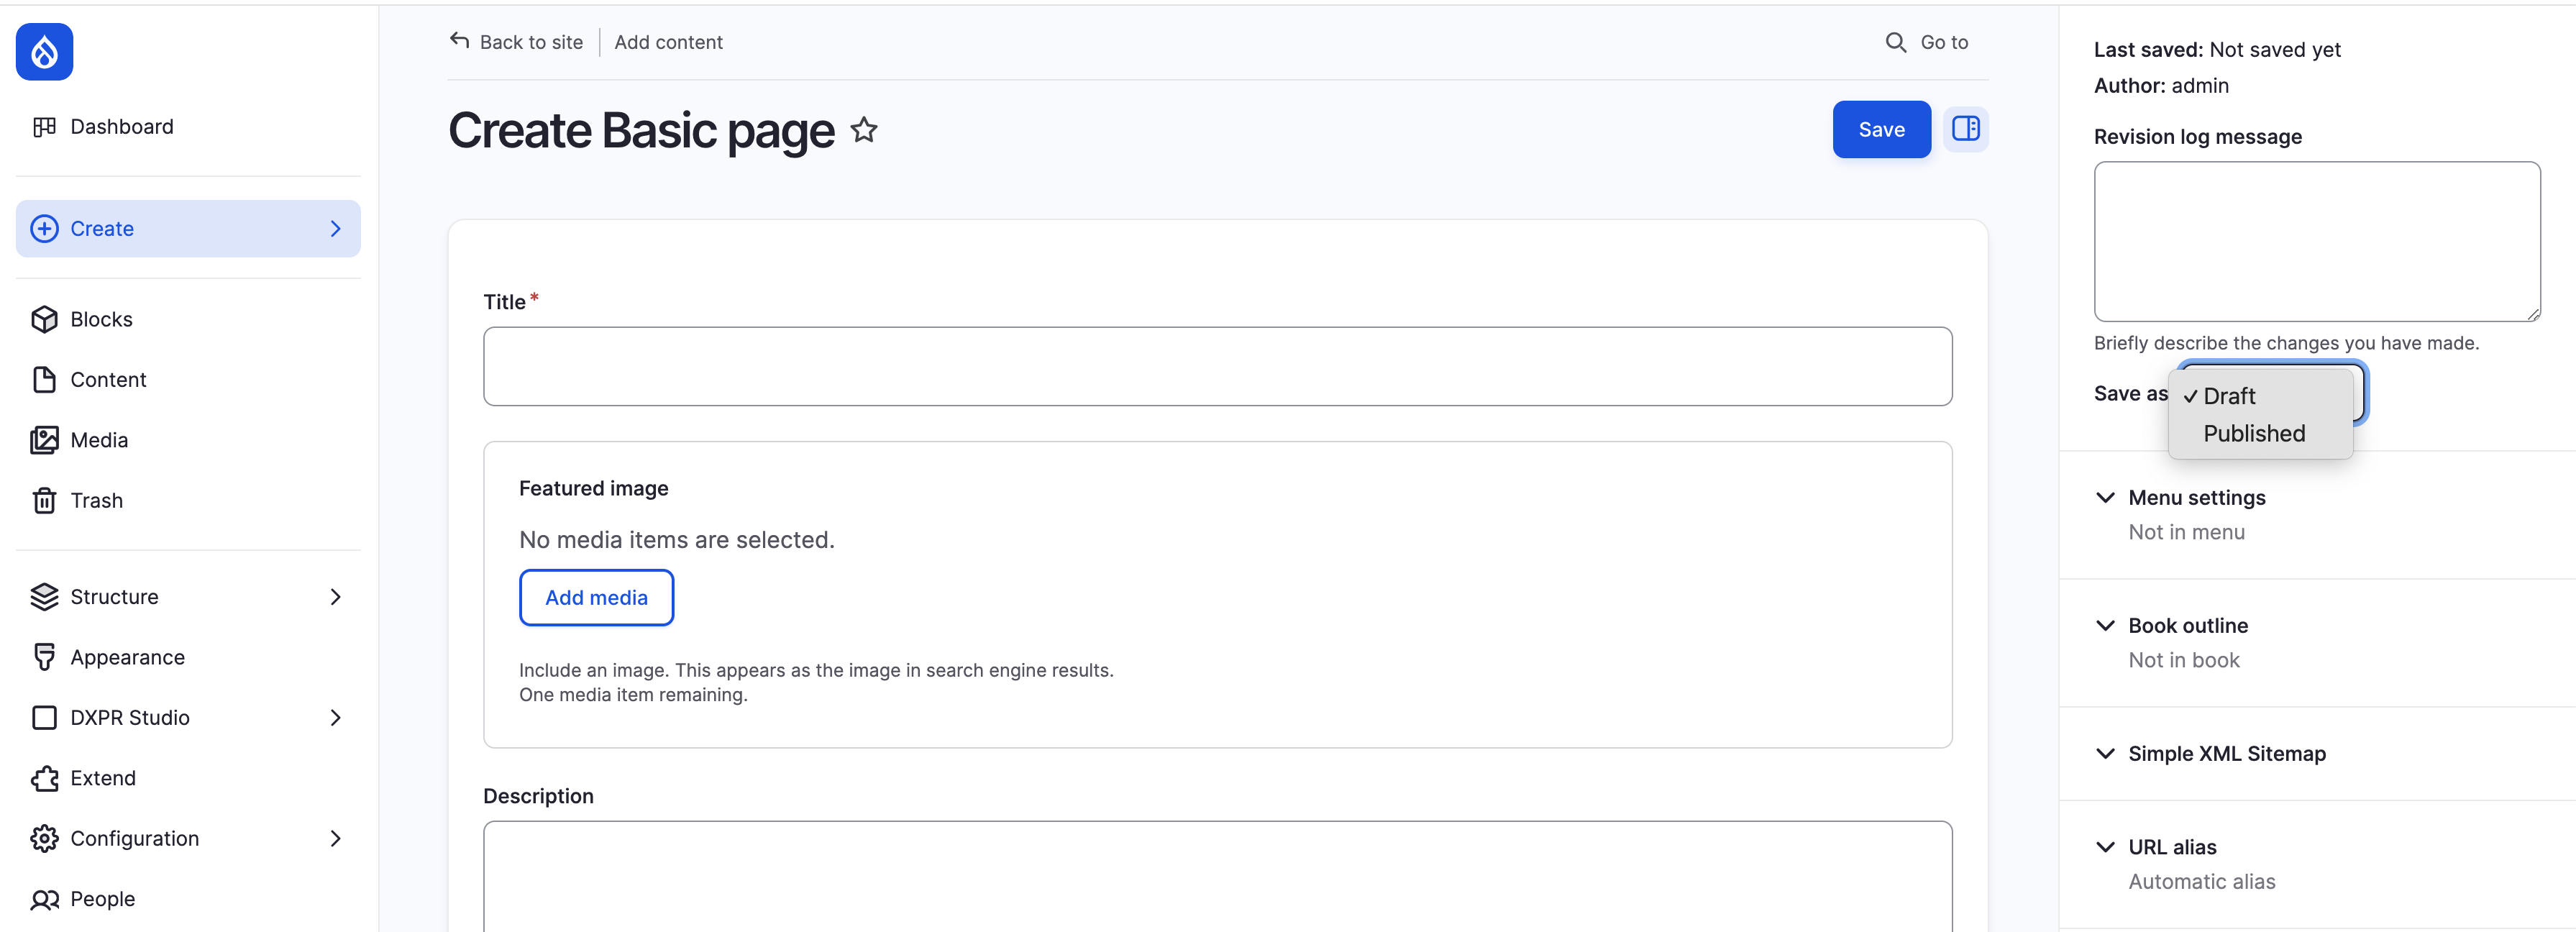Select Published in Save as dropdown
Image resolution: width=2576 pixels, height=932 pixels.
[2253, 434]
